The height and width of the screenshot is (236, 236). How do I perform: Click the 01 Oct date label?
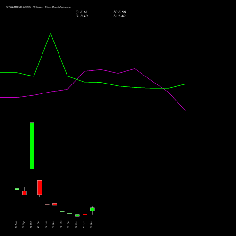point(31,225)
